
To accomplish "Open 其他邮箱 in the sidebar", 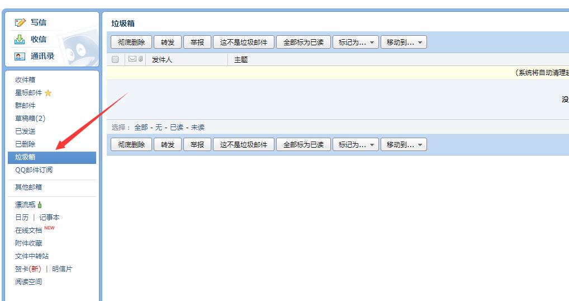I will coord(29,187).
